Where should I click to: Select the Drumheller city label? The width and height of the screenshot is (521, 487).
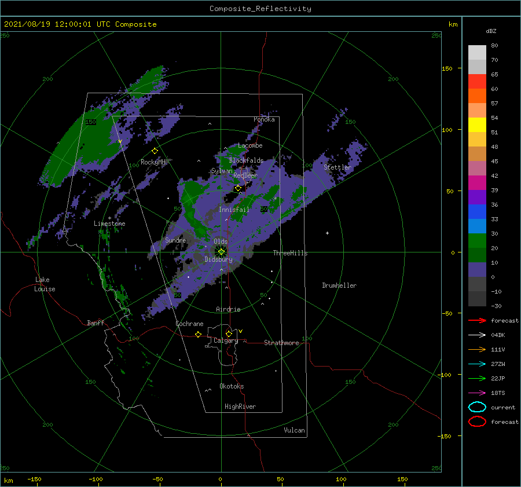click(339, 285)
